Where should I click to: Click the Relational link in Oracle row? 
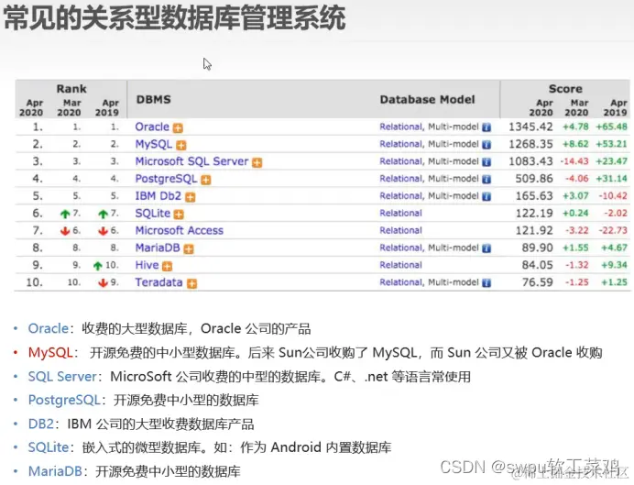(x=400, y=127)
